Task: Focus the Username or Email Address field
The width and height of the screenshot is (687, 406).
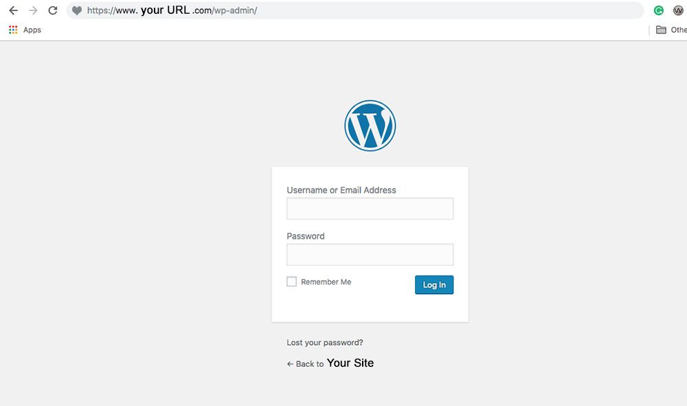Action: pyautogui.click(x=370, y=208)
